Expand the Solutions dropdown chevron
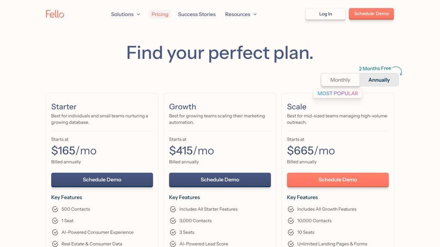Image resolution: width=440 pixels, height=247 pixels. pos(138,14)
